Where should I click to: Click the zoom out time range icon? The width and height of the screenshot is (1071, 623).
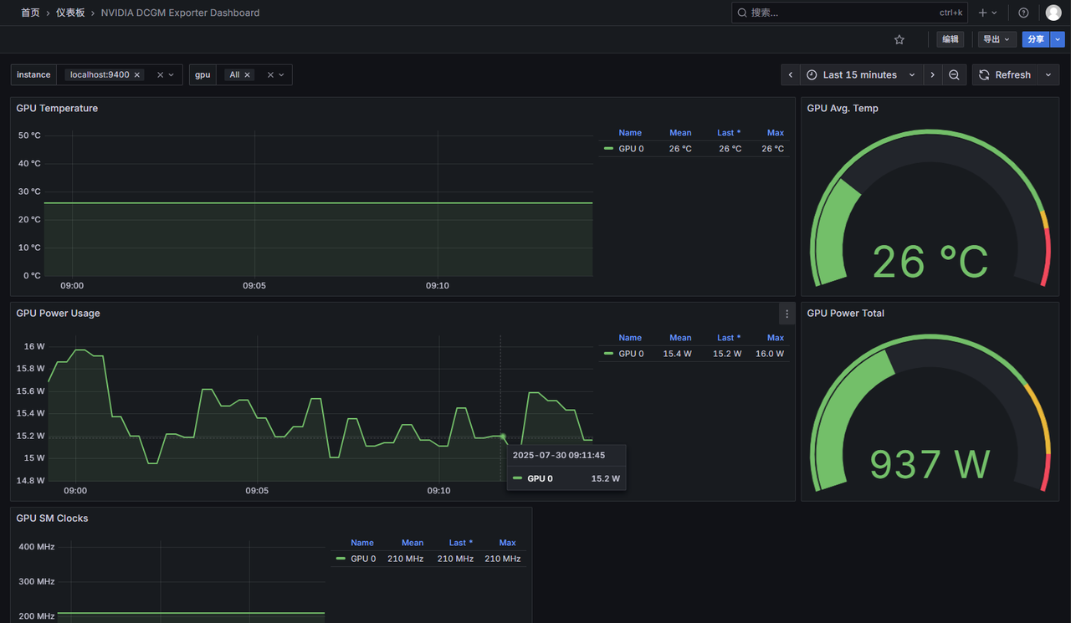click(954, 75)
